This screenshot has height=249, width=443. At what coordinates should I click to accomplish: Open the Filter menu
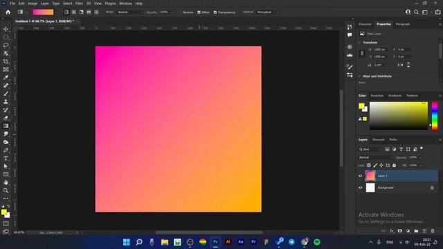click(79, 3)
